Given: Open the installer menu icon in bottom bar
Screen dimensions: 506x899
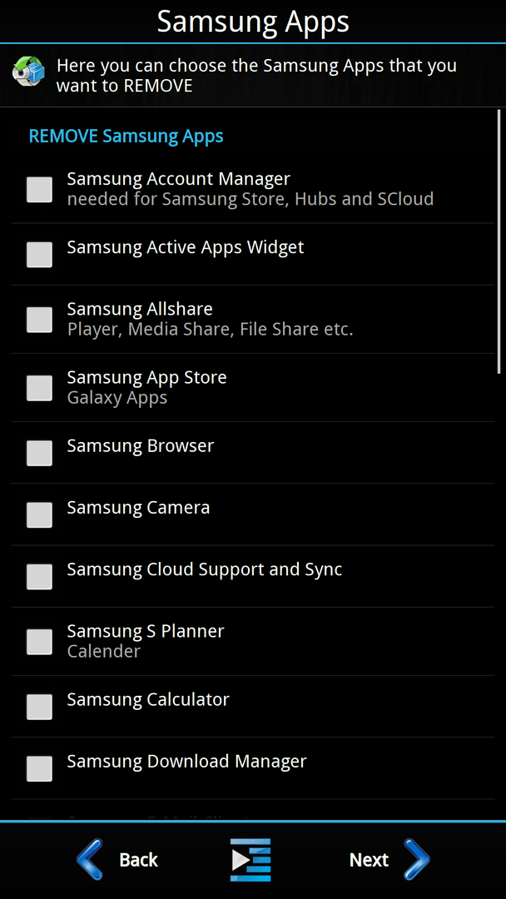Looking at the screenshot, I should click(251, 859).
